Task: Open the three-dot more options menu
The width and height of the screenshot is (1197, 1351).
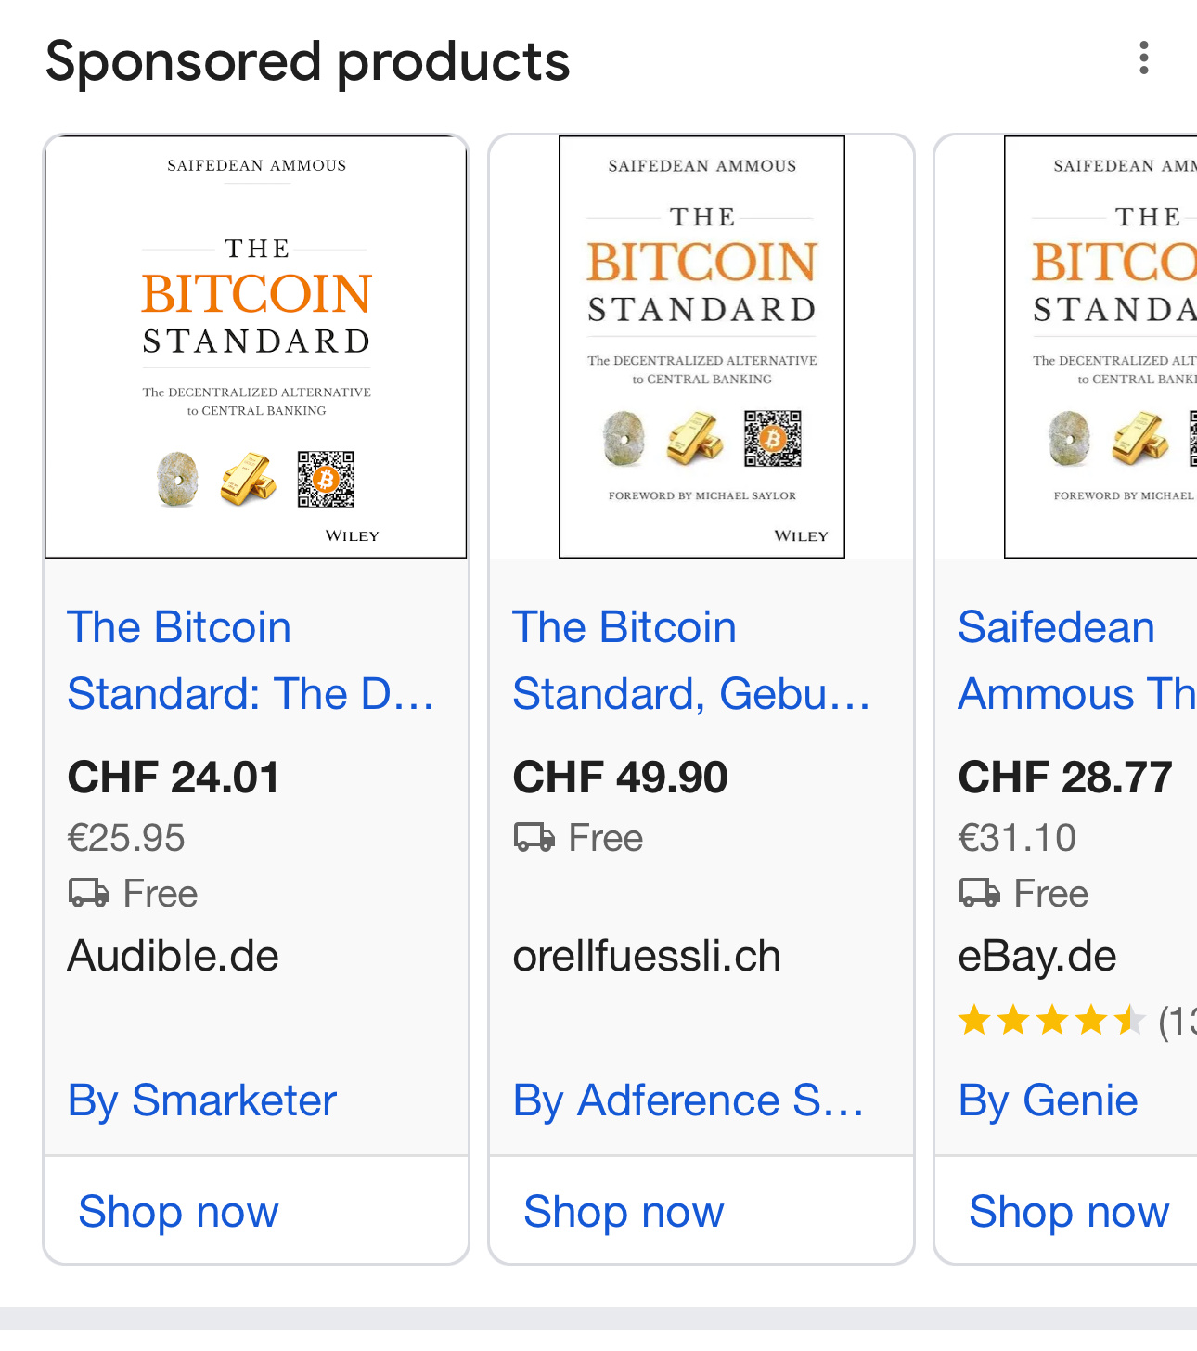Action: click(1144, 58)
